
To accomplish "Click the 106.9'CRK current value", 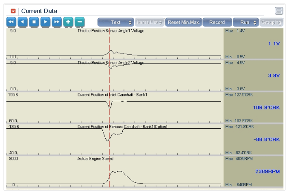I will (x=266, y=107).
